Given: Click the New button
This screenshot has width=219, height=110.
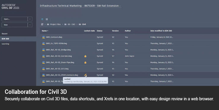Looking at the screenshot, I should [15, 25].
